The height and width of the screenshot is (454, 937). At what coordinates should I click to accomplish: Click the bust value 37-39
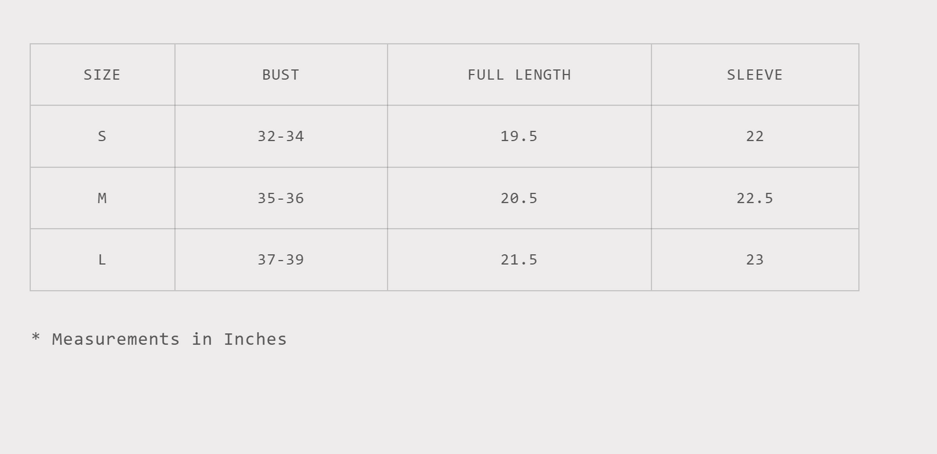coord(281,260)
